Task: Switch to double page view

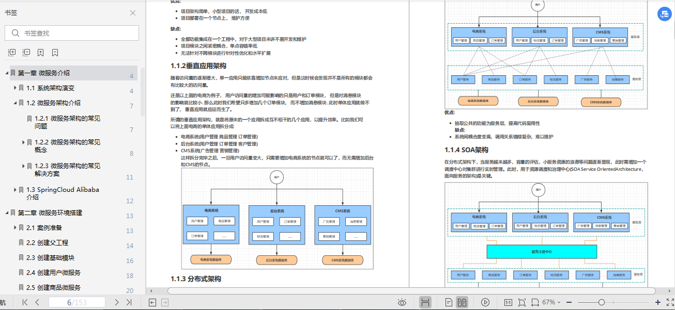Action: [463, 302]
